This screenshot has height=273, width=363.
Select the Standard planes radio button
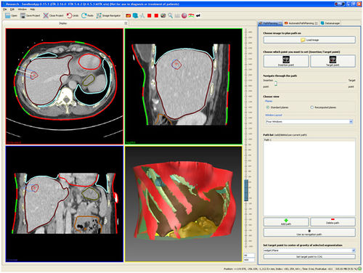tap(268, 107)
